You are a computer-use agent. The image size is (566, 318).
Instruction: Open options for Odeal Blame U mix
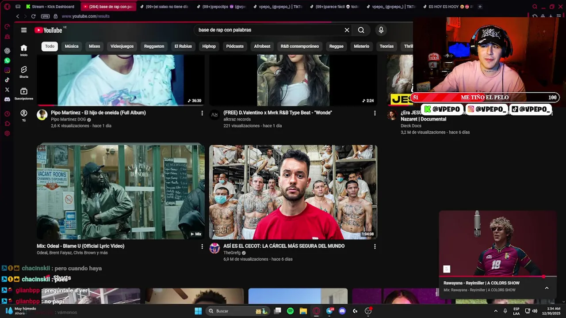tap(202, 246)
